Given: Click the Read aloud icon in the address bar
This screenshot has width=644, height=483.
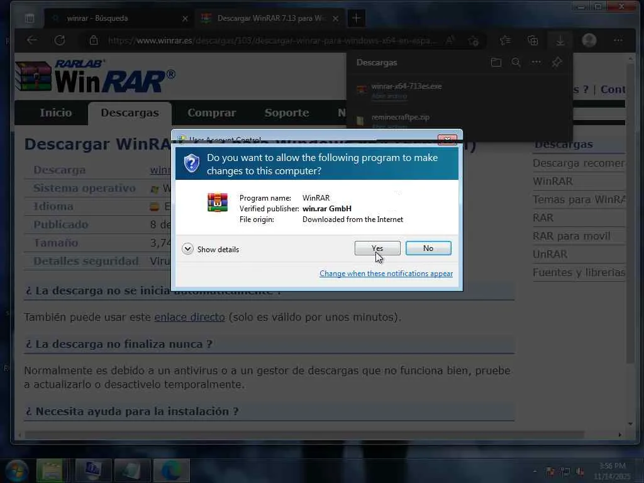Looking at the screenshot, I should (450, 40).
